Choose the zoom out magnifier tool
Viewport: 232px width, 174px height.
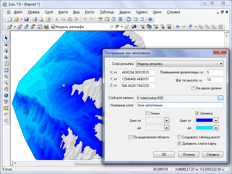pos(6,83)
